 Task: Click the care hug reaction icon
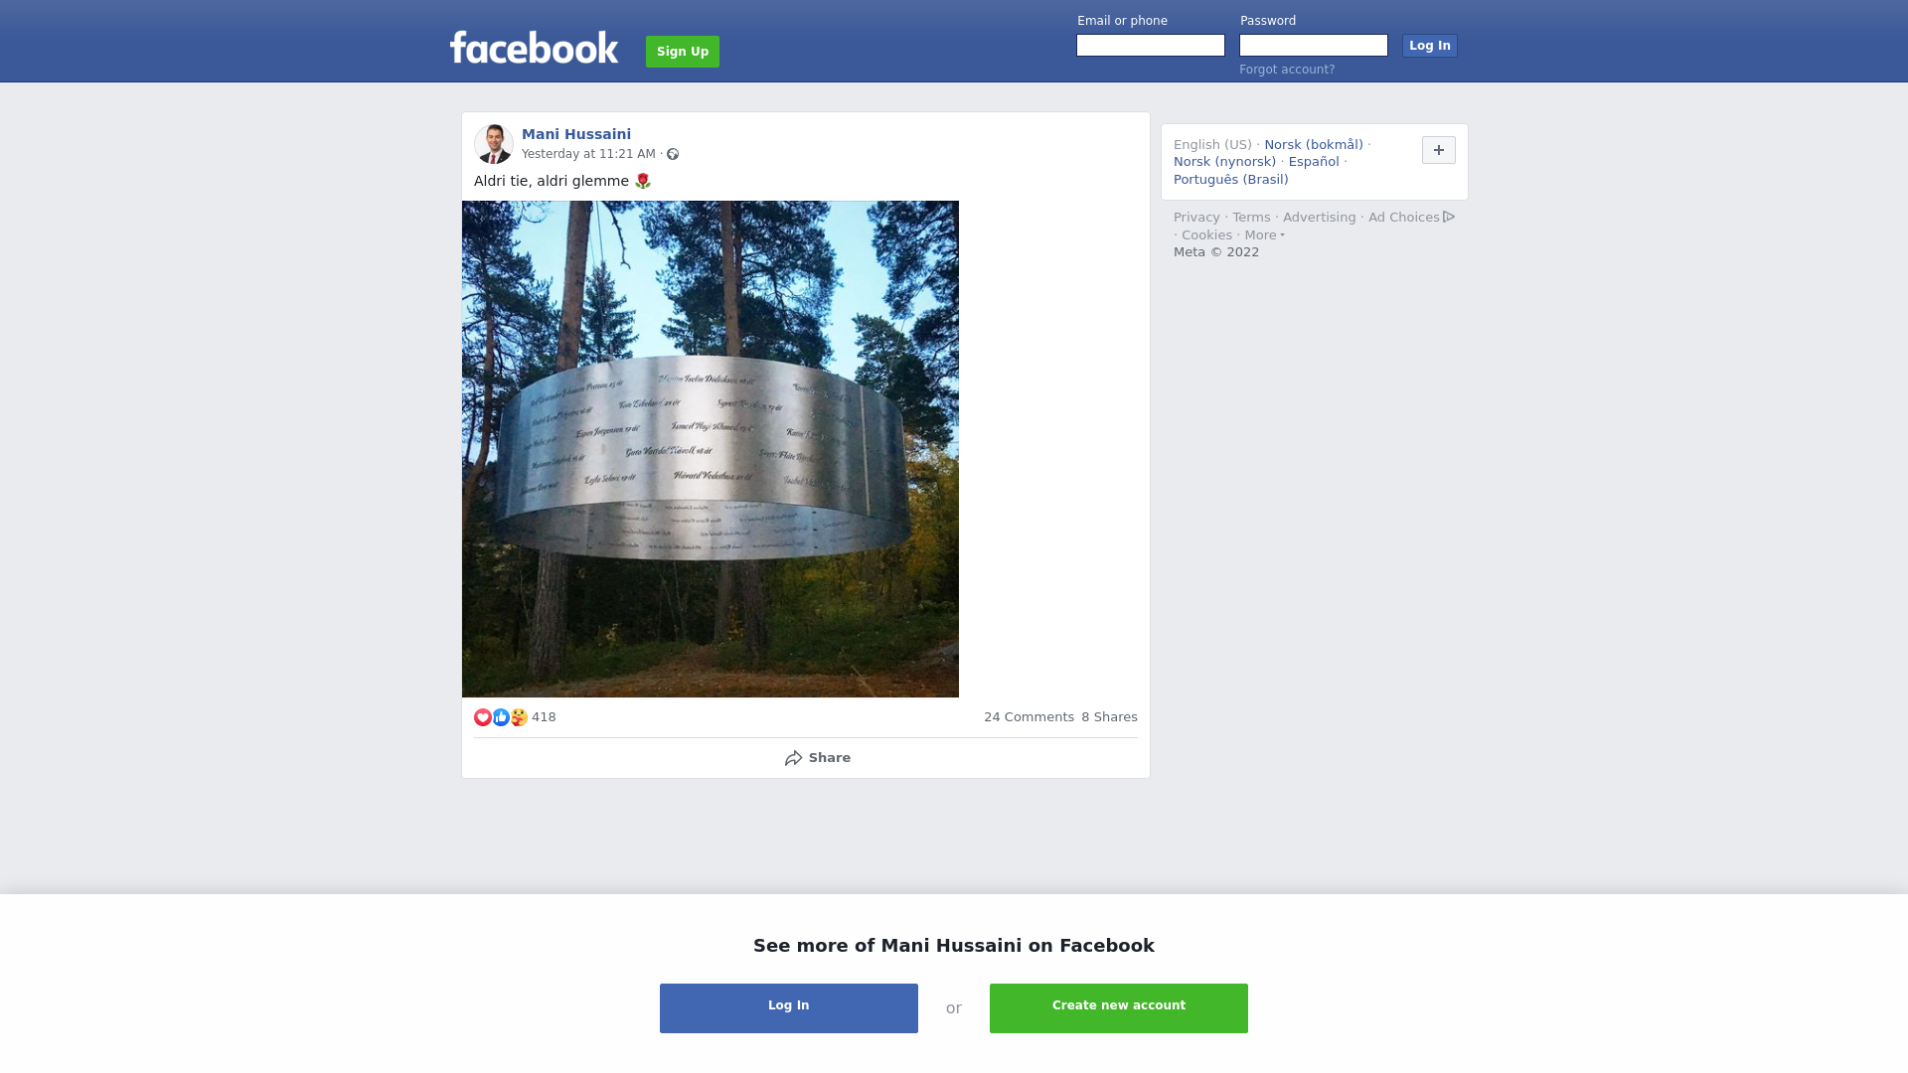(519, 717)
